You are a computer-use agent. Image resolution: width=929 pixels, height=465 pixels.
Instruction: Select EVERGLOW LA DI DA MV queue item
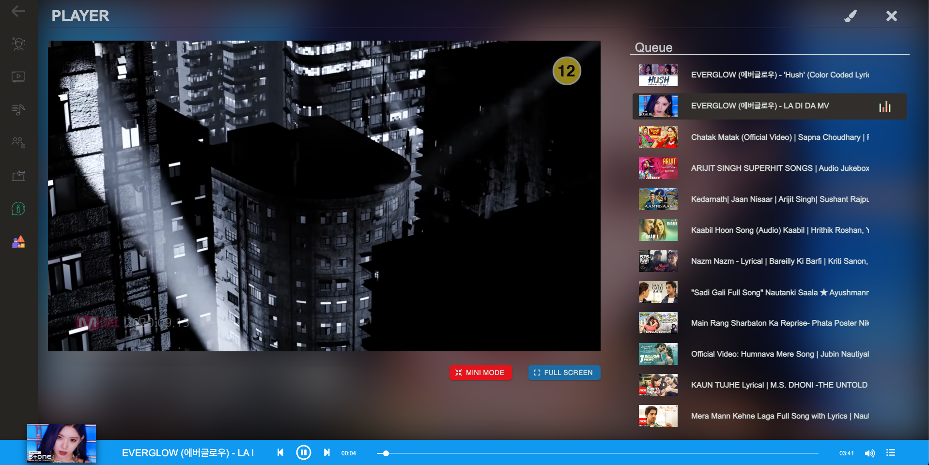click(770, 106)
